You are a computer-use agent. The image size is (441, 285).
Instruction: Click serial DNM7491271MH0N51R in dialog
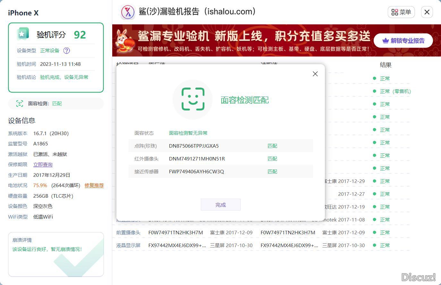pyautogui.click(x=197, y=159)
